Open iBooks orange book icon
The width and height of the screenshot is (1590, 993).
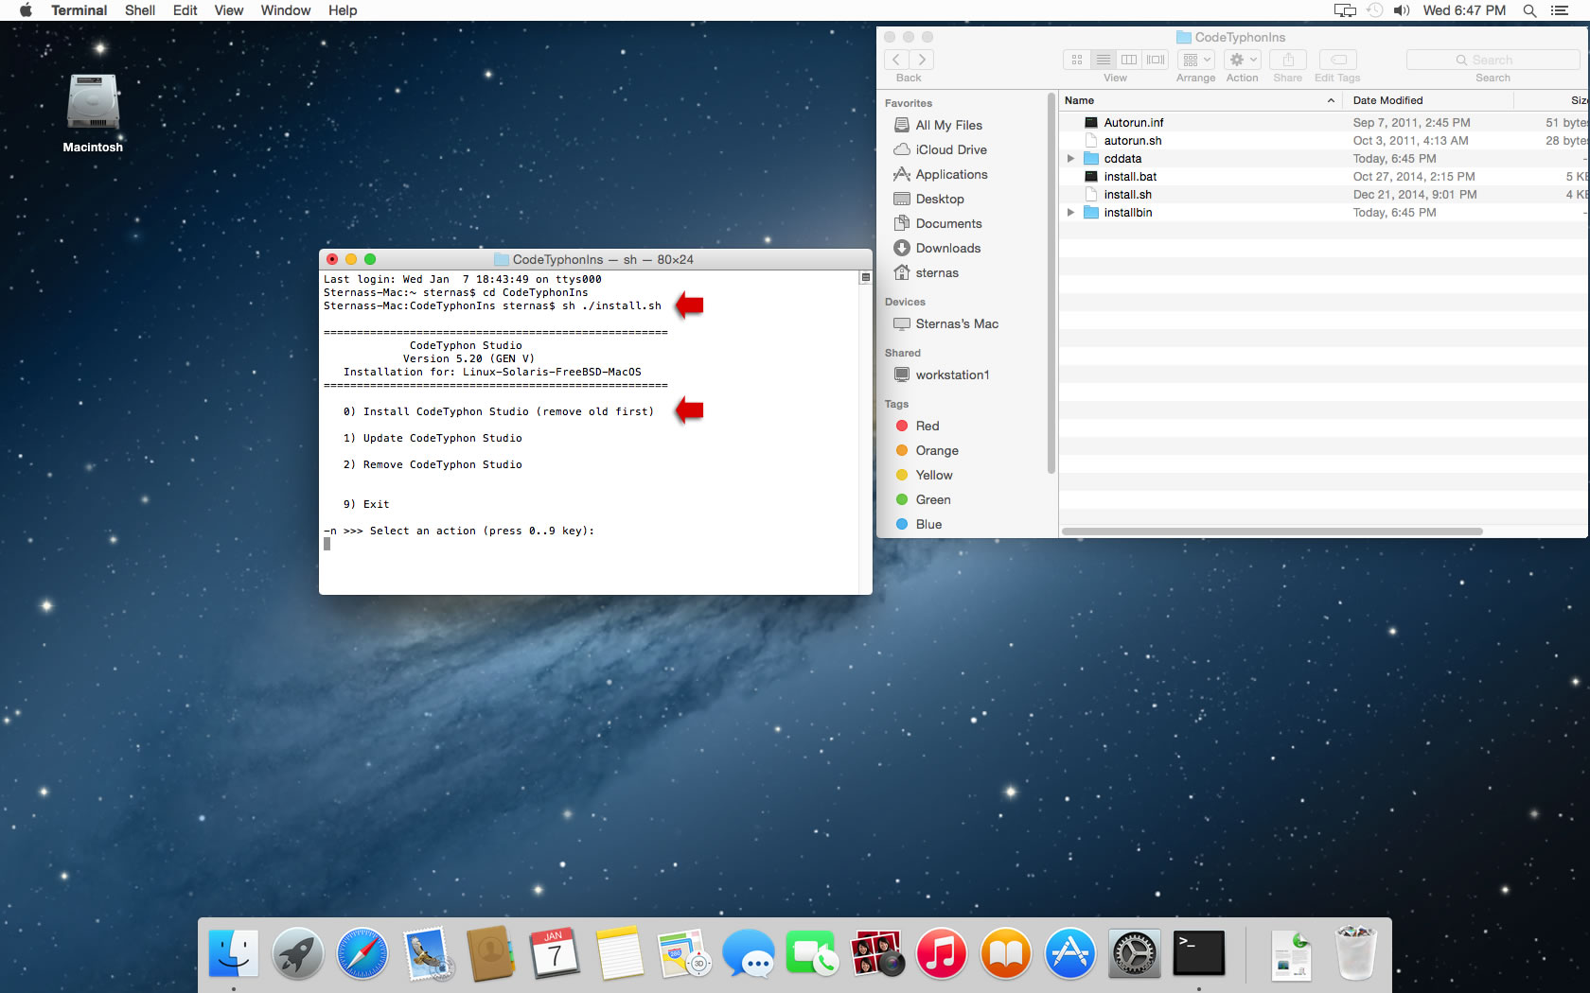(1005, 953)
